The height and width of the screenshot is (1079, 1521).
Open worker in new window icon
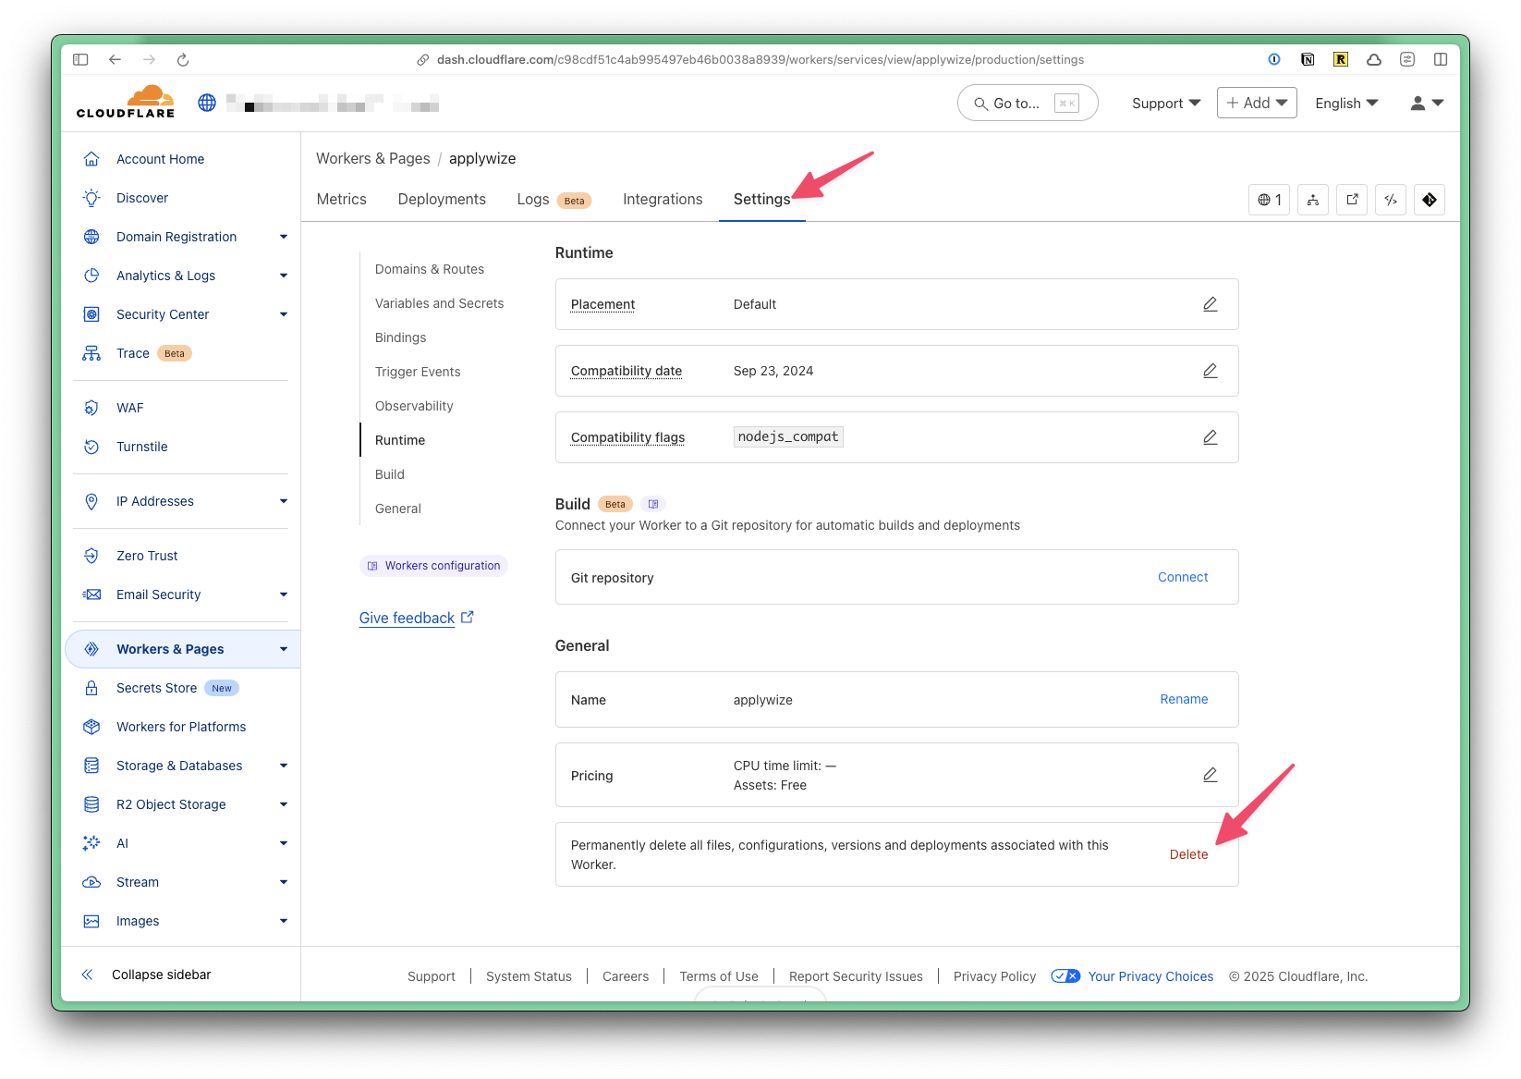(1352, 200)
